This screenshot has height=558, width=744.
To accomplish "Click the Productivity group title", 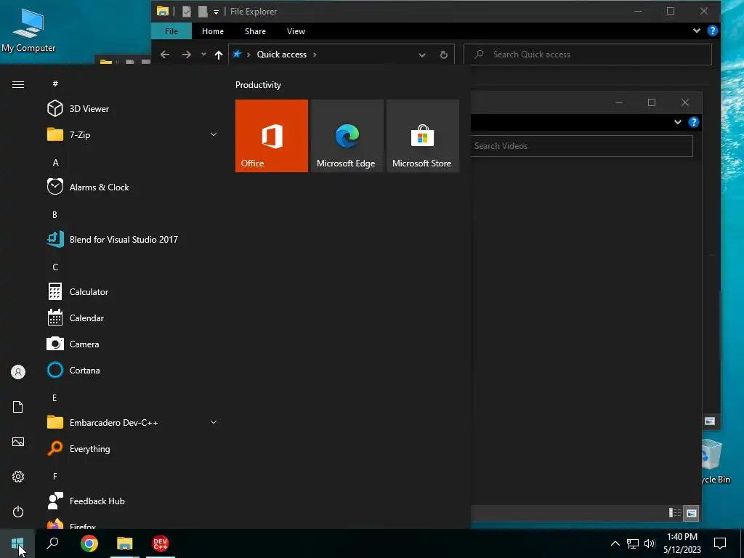I will tap(258, 85).
